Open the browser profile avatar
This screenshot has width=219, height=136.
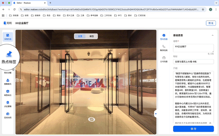[211, 9]
